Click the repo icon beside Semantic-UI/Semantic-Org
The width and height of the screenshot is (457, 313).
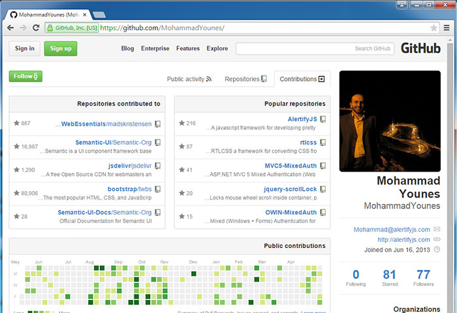158,142
